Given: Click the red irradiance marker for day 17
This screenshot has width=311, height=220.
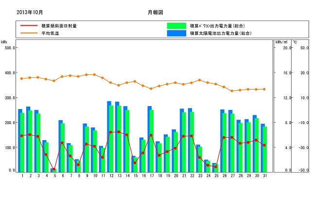Looking at the screenshot, I should (151, 135).
